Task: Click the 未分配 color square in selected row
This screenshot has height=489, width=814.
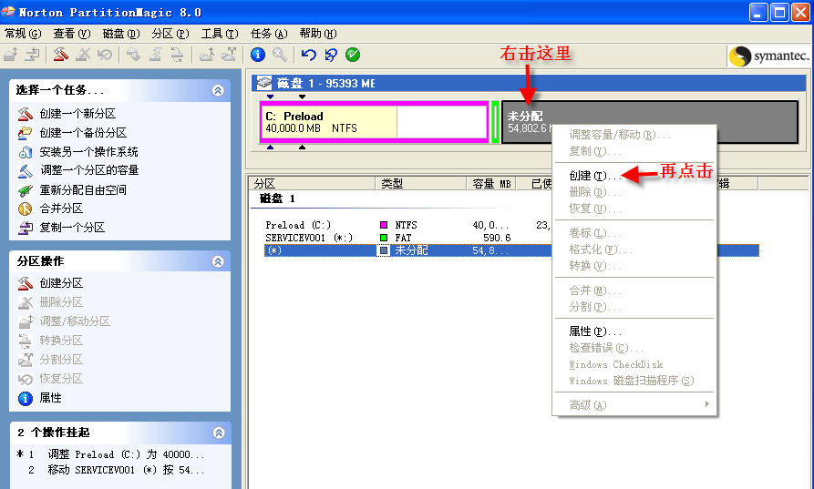Action: click(384, 250)
